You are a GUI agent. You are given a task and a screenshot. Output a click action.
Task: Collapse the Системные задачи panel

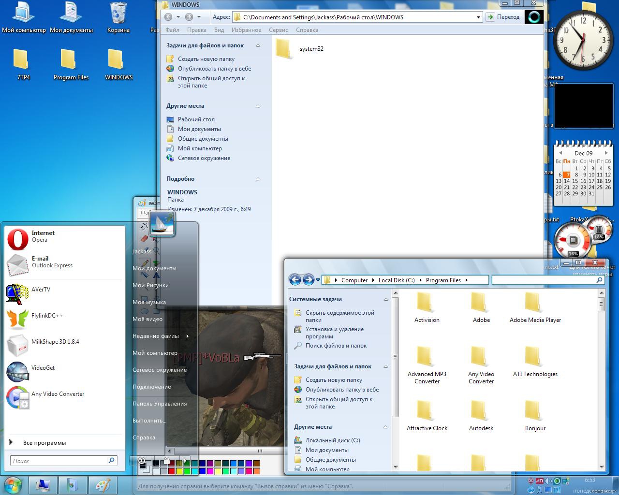click(x=386, y=299)
